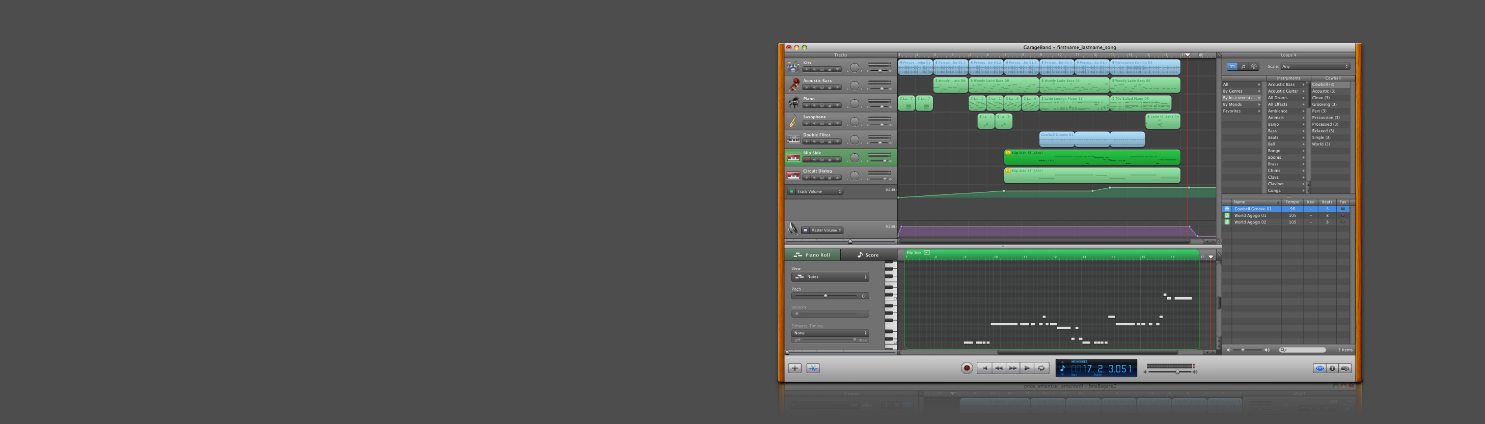Select the Piano Roll tab
Image resolution: width=1485 pixels, height=424 pixels.
[812, 255]
